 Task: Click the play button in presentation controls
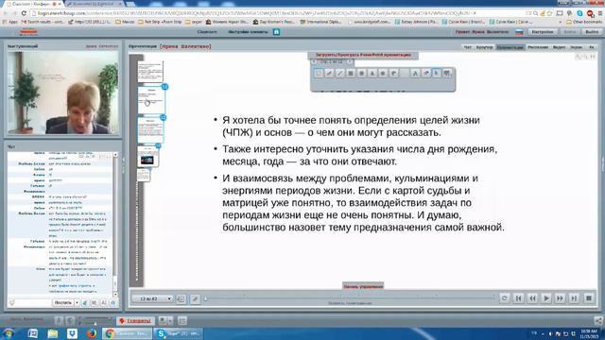[546, 298]
